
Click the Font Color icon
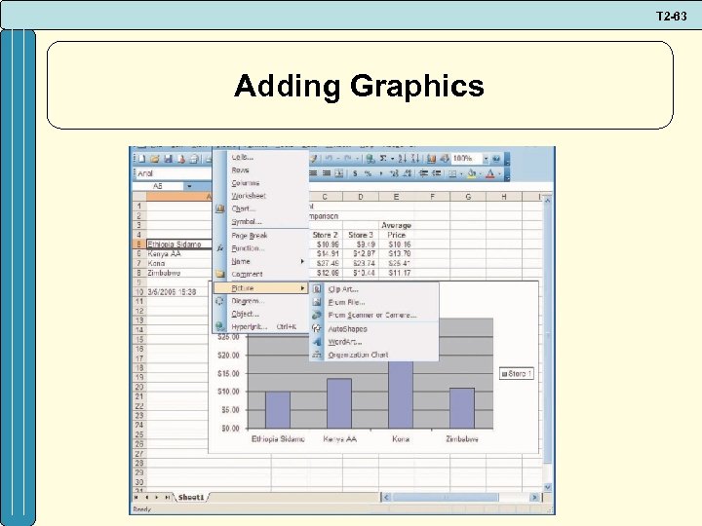pyautogui.click(x=490, y=173)
